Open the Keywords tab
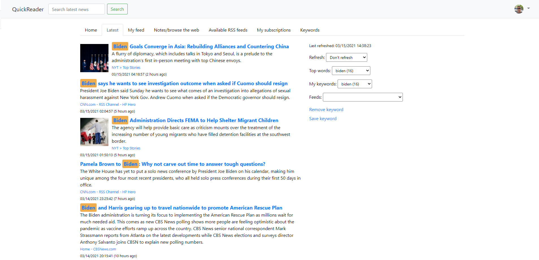The image size is (539, 260). [310, 30]
